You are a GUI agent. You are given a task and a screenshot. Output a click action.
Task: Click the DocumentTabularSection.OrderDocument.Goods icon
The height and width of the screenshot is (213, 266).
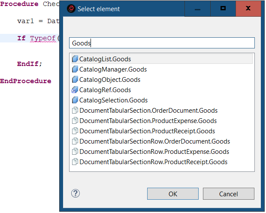point(75,111)
